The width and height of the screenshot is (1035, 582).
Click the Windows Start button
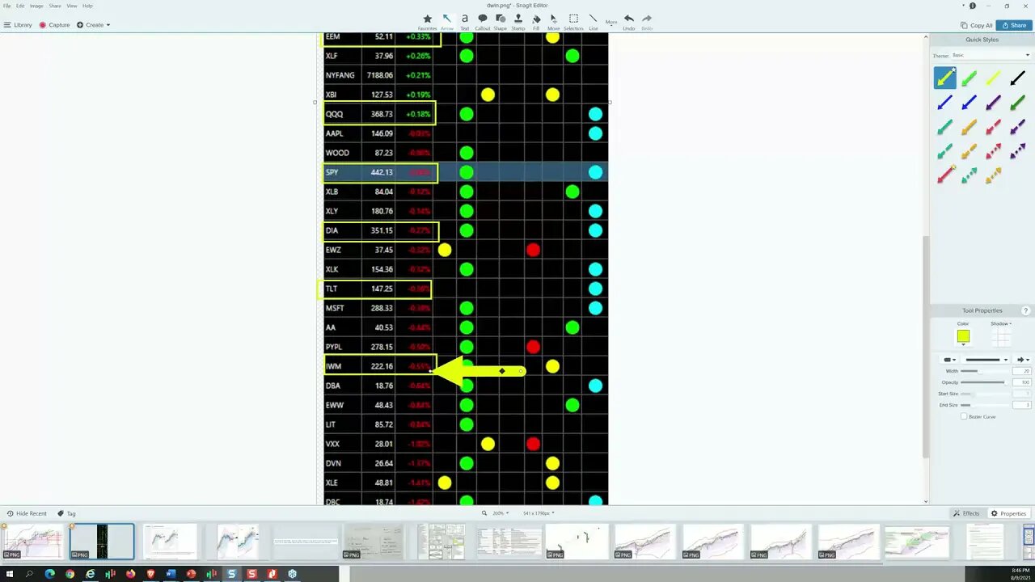point(10,574)
